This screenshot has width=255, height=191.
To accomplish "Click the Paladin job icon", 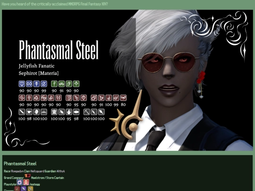I will pos(22,84).
